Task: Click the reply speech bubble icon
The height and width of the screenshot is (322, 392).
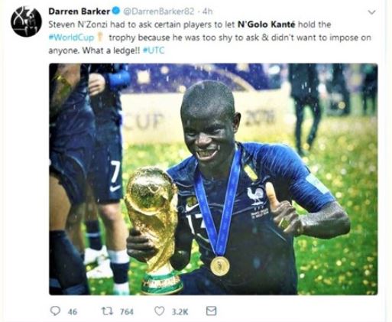Action: pos(55,311)
